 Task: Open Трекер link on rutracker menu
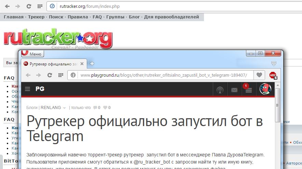tap(36, 17)
